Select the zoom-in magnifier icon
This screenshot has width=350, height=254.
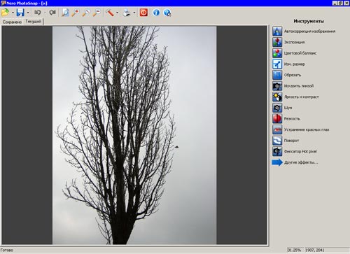coord(75,13)
